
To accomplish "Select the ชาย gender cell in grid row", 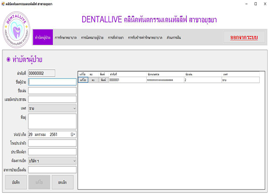I will point(241,80).
